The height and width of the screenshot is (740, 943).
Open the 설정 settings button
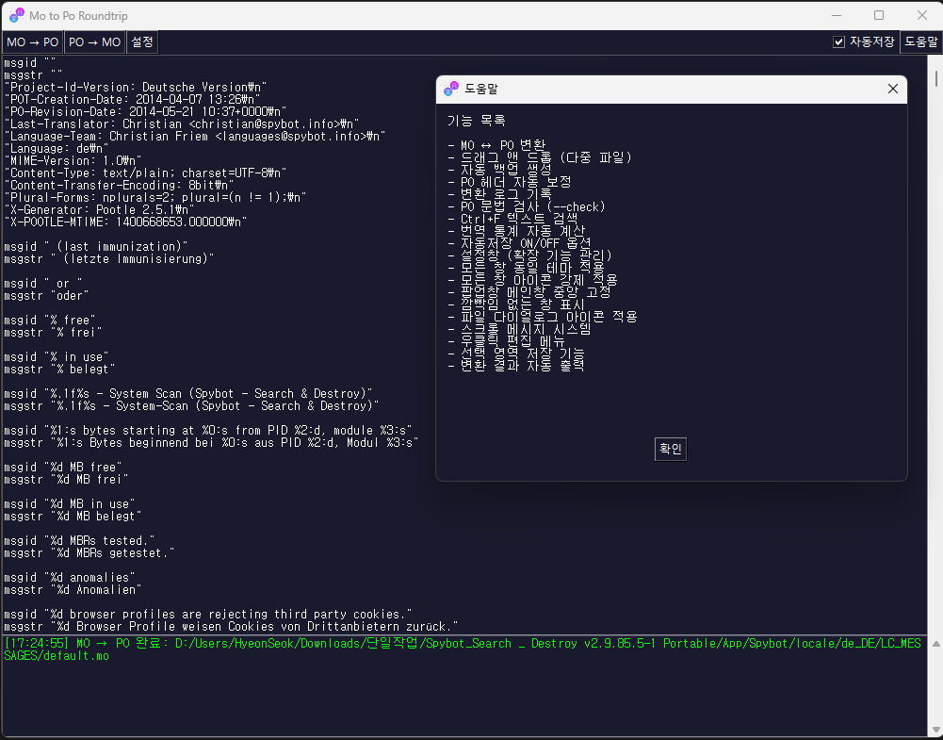pyautogui.click(x=142, y=42)
